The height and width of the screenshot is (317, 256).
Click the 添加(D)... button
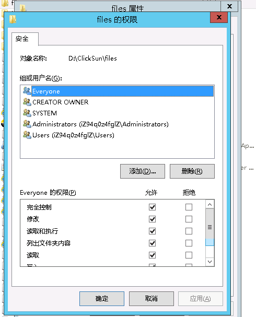pyautogui.click(x=143, y=171)
